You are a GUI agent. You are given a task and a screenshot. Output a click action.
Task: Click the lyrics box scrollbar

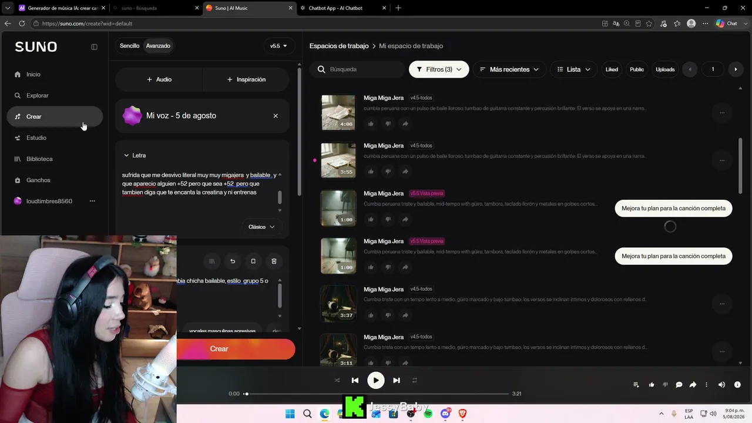pos(280,197)
